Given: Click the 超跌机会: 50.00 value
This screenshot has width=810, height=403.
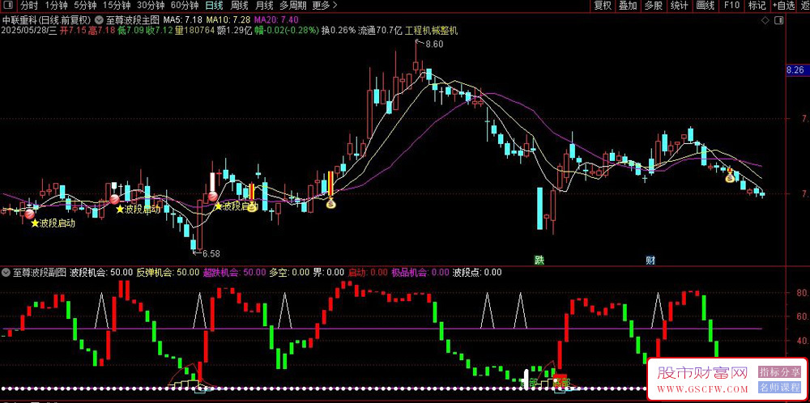Looking at the screenshot, I should [x=234, y=272].
